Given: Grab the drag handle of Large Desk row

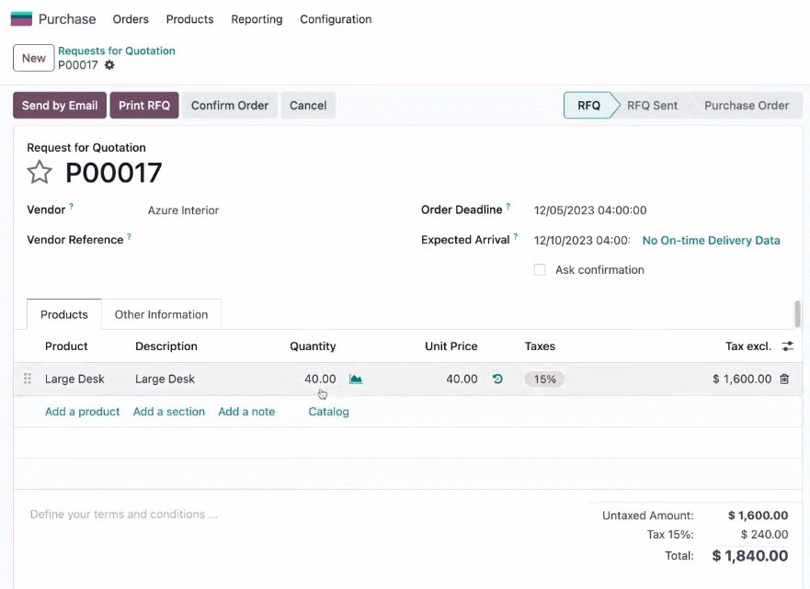Looking at the screenshot, I should point(28,379).
